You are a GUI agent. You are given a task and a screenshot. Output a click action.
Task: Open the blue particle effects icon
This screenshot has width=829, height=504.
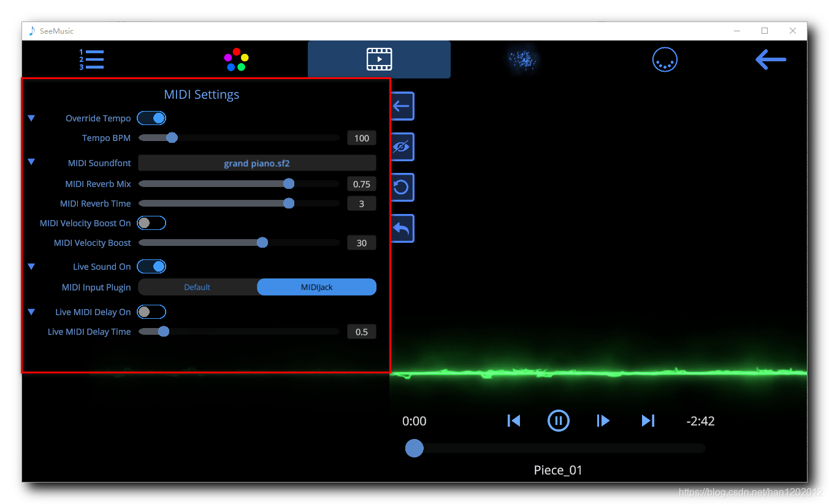tap(522, 59)
